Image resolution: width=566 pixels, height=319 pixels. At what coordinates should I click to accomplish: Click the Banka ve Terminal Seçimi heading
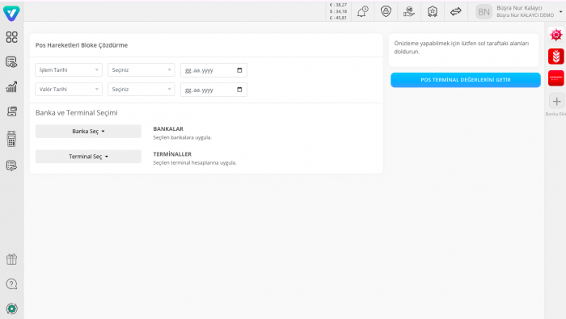click(77, 113)
